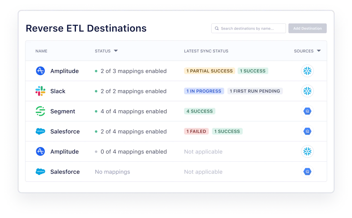Viewport: 352px width, 218px height.
Task: Click the Latest Sync Status column header
Action: tap(206, 51)
